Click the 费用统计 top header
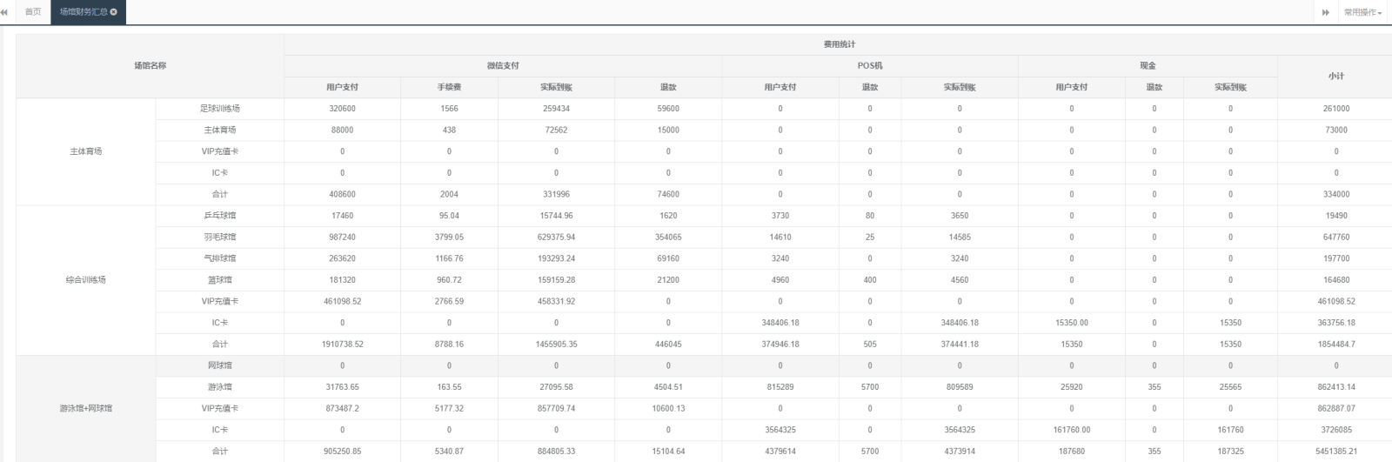Image resolution: width=1392 pixels, height=462 pixels. point(839,44)
